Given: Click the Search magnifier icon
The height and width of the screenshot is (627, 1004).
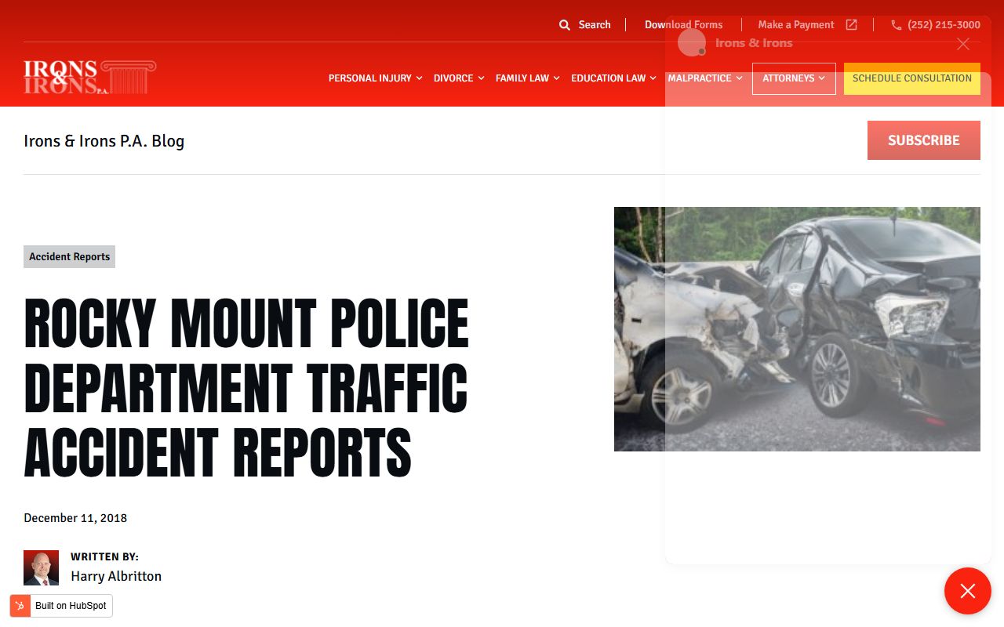Looking at the screenshot, I should pyautogui.click(x=565, y=25).
